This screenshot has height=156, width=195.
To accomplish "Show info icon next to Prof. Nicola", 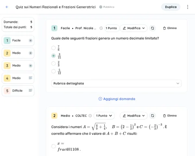I will coord(101,28).
